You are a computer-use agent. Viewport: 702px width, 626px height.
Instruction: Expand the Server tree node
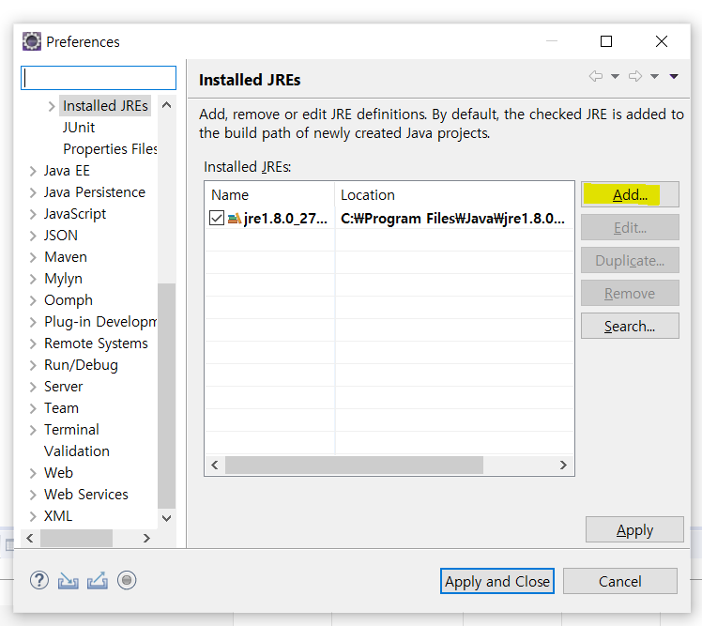(33, 387)
